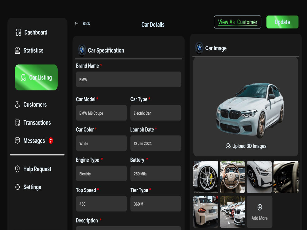Select the steering wheel interior thumbnail
Viewport: 307px width, 230px height.
(x=232, y=177)
